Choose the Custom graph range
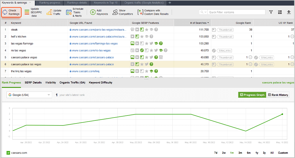The width and height of the screenshot is (295, 158). (x=283, y=153)
